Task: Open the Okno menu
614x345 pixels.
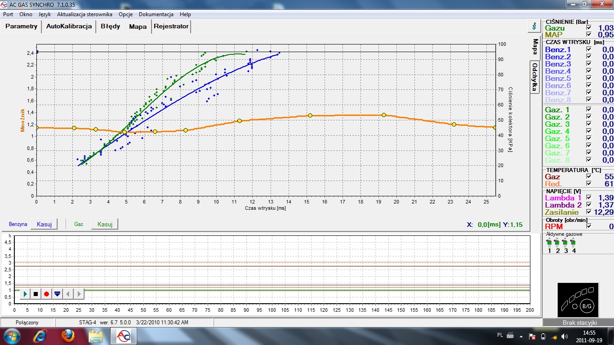Action: tap(26, 14)
